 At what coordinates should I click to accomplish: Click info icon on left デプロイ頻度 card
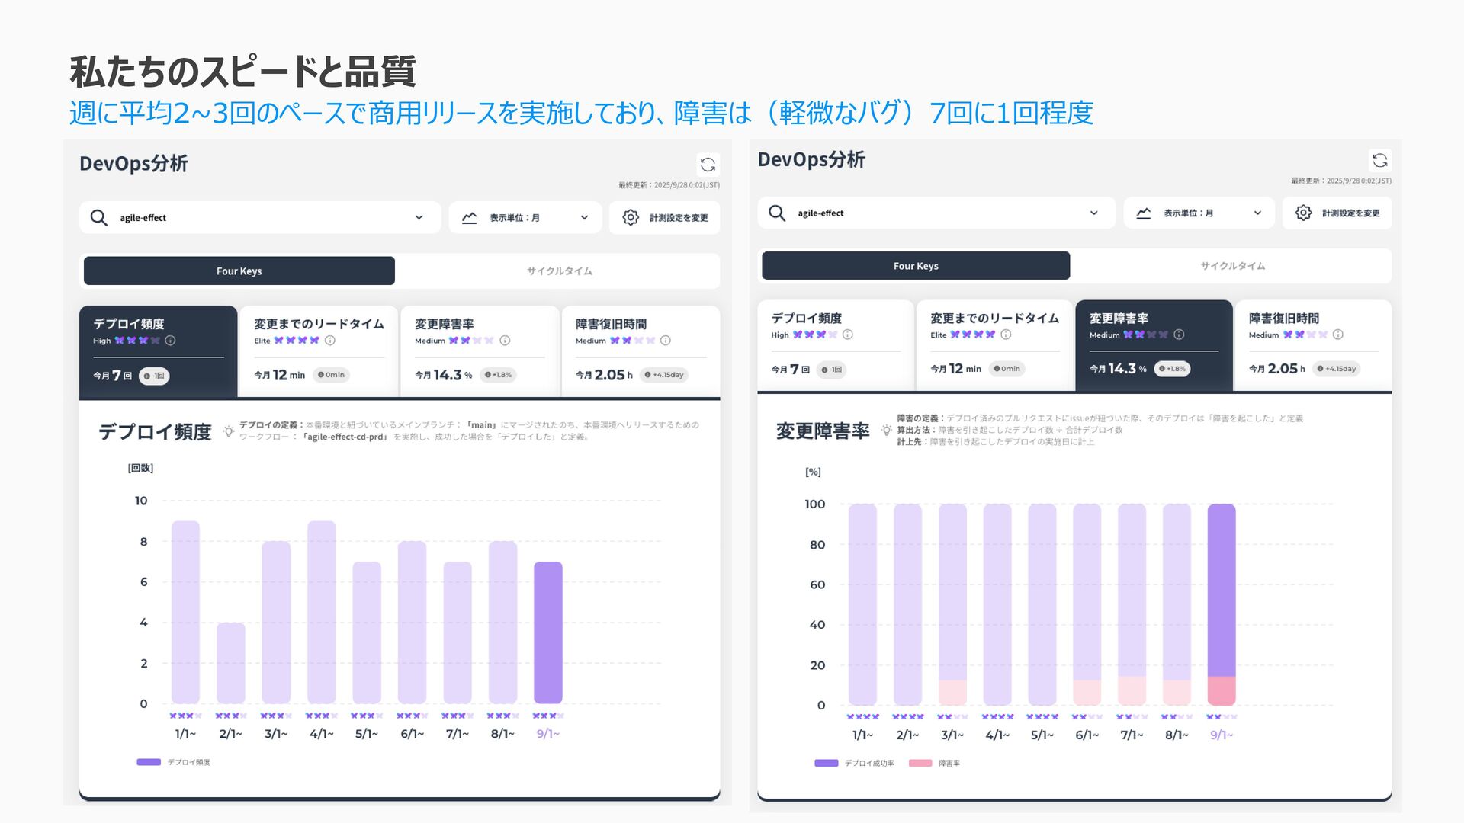click(171, 341)
